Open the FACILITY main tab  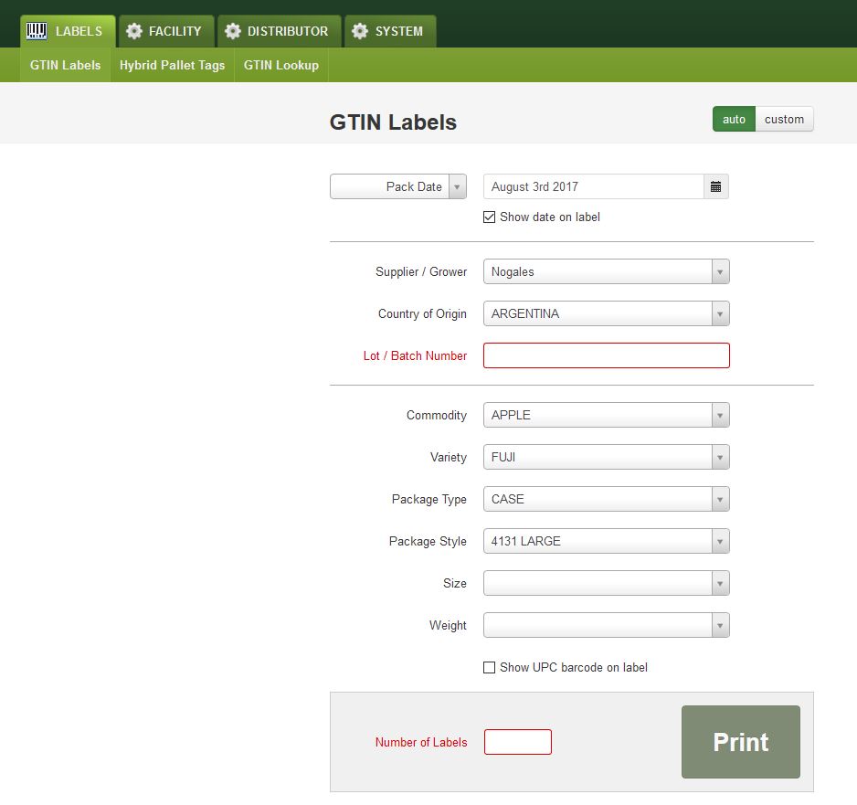(166, 31)
